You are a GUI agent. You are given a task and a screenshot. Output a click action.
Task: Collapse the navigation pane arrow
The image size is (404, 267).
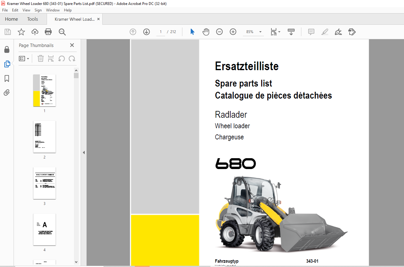coord(84,152)
